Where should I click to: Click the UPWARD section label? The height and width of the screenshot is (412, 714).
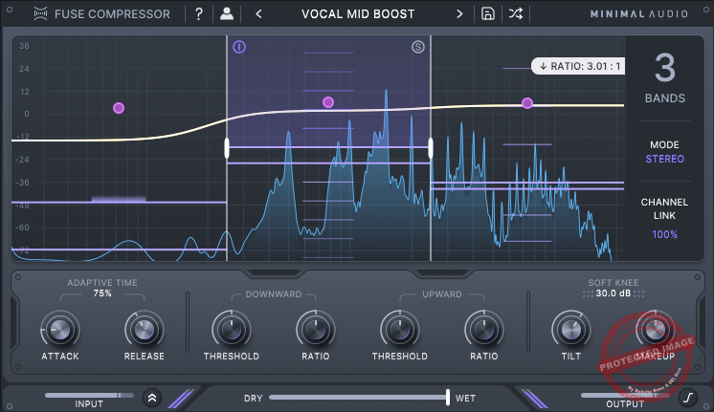pos(441,294)
